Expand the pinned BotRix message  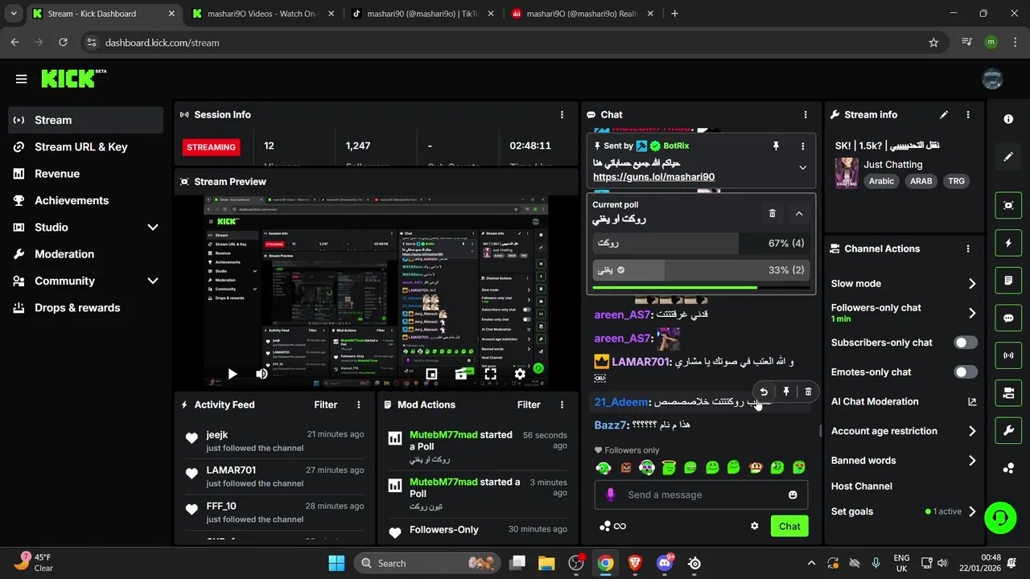click(x=802, y=168)
